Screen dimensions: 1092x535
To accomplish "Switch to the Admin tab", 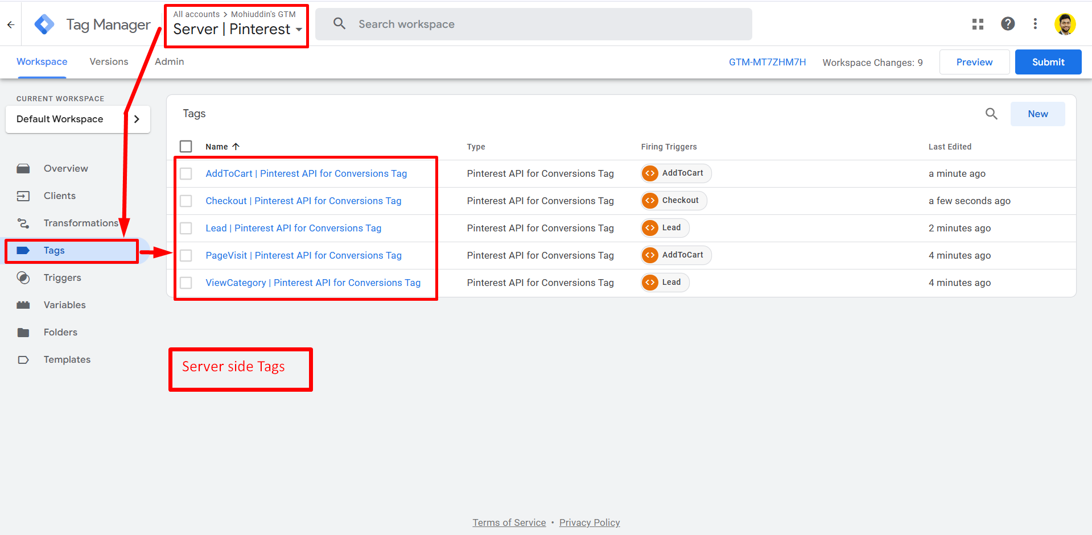I will pyautogui.click(x=169, y=61).
